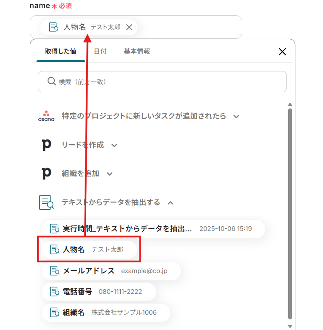Click inside the name input field

(x=136, y=27)
